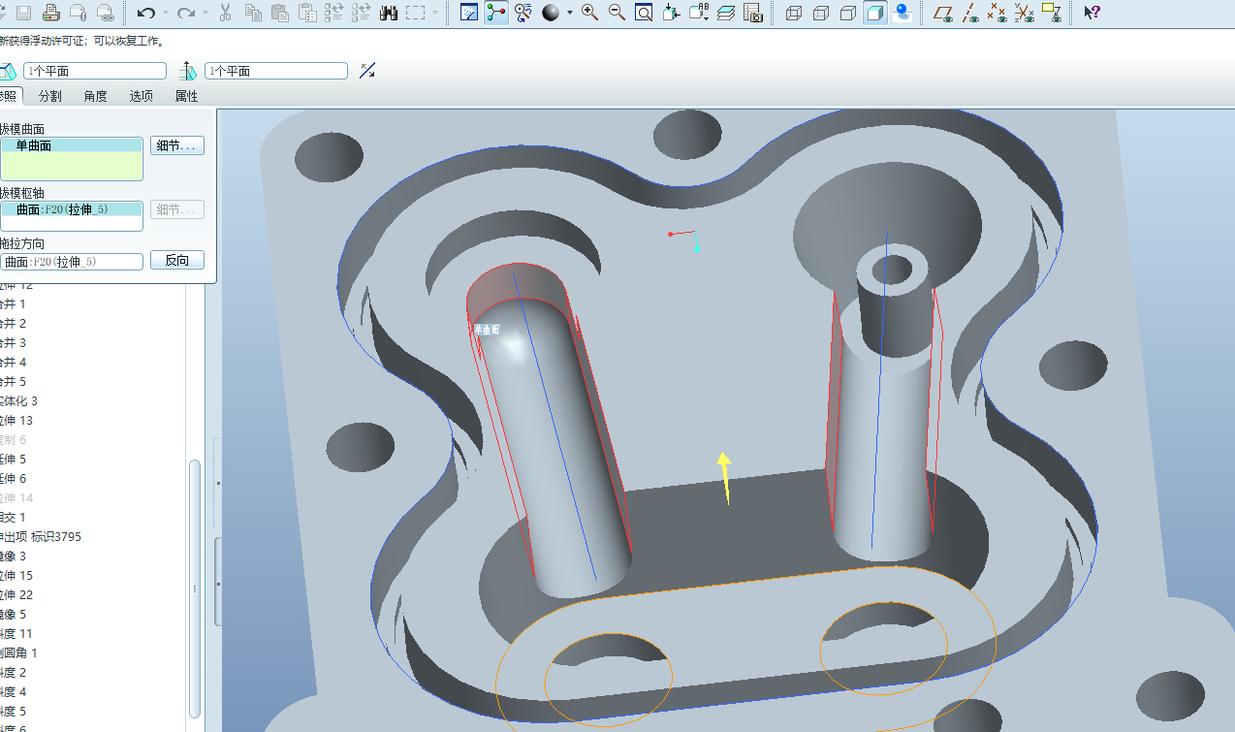Open the Undo history dropdown arrow
1235x732 pixels.
[x=165, y=13]
